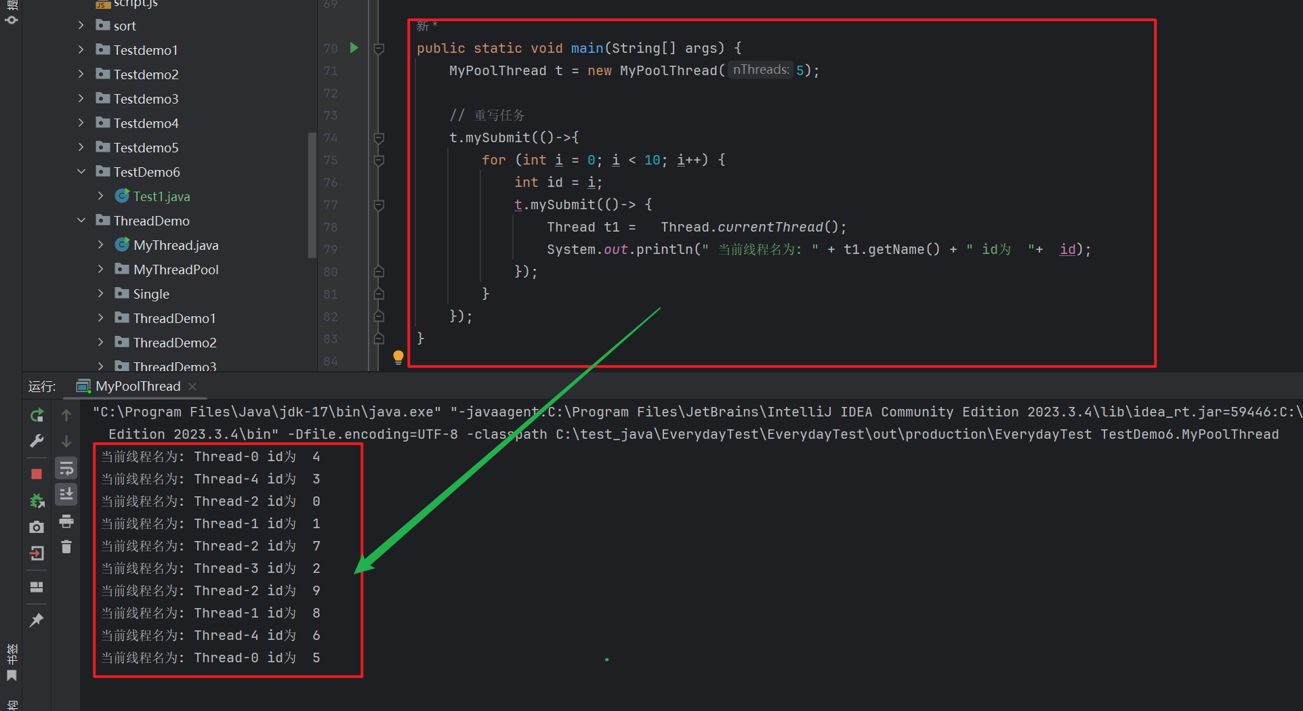This screenshot has height=711, width=1303.
Task: Toggle soft-wrap in the console
Action: 66,468
